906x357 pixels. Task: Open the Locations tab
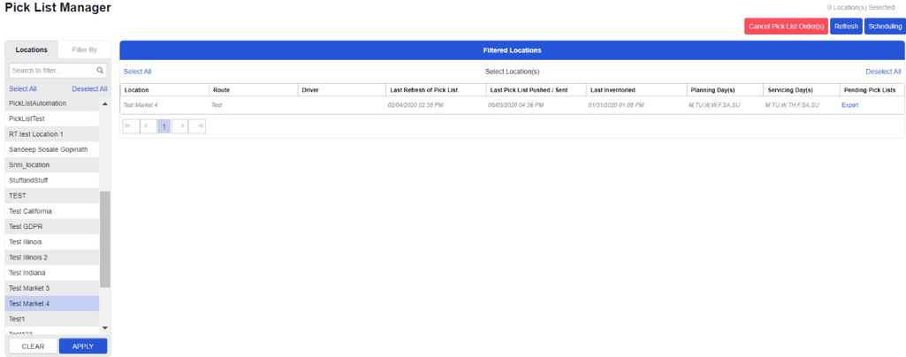coord(32,50)
